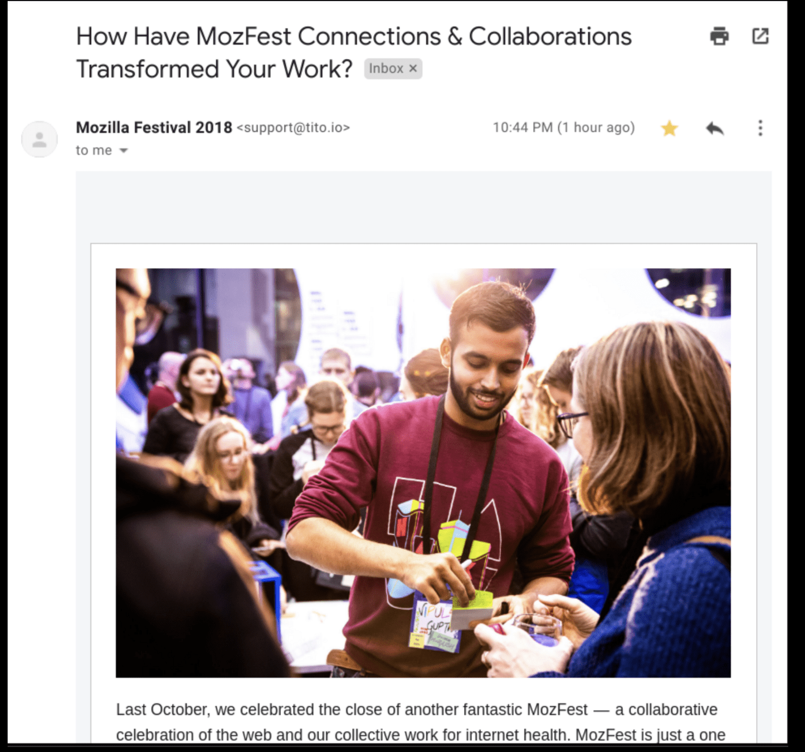This screenshot has width=805, height=752.
Task: Click the support@tito.io email address
Action: coord(293,128)
